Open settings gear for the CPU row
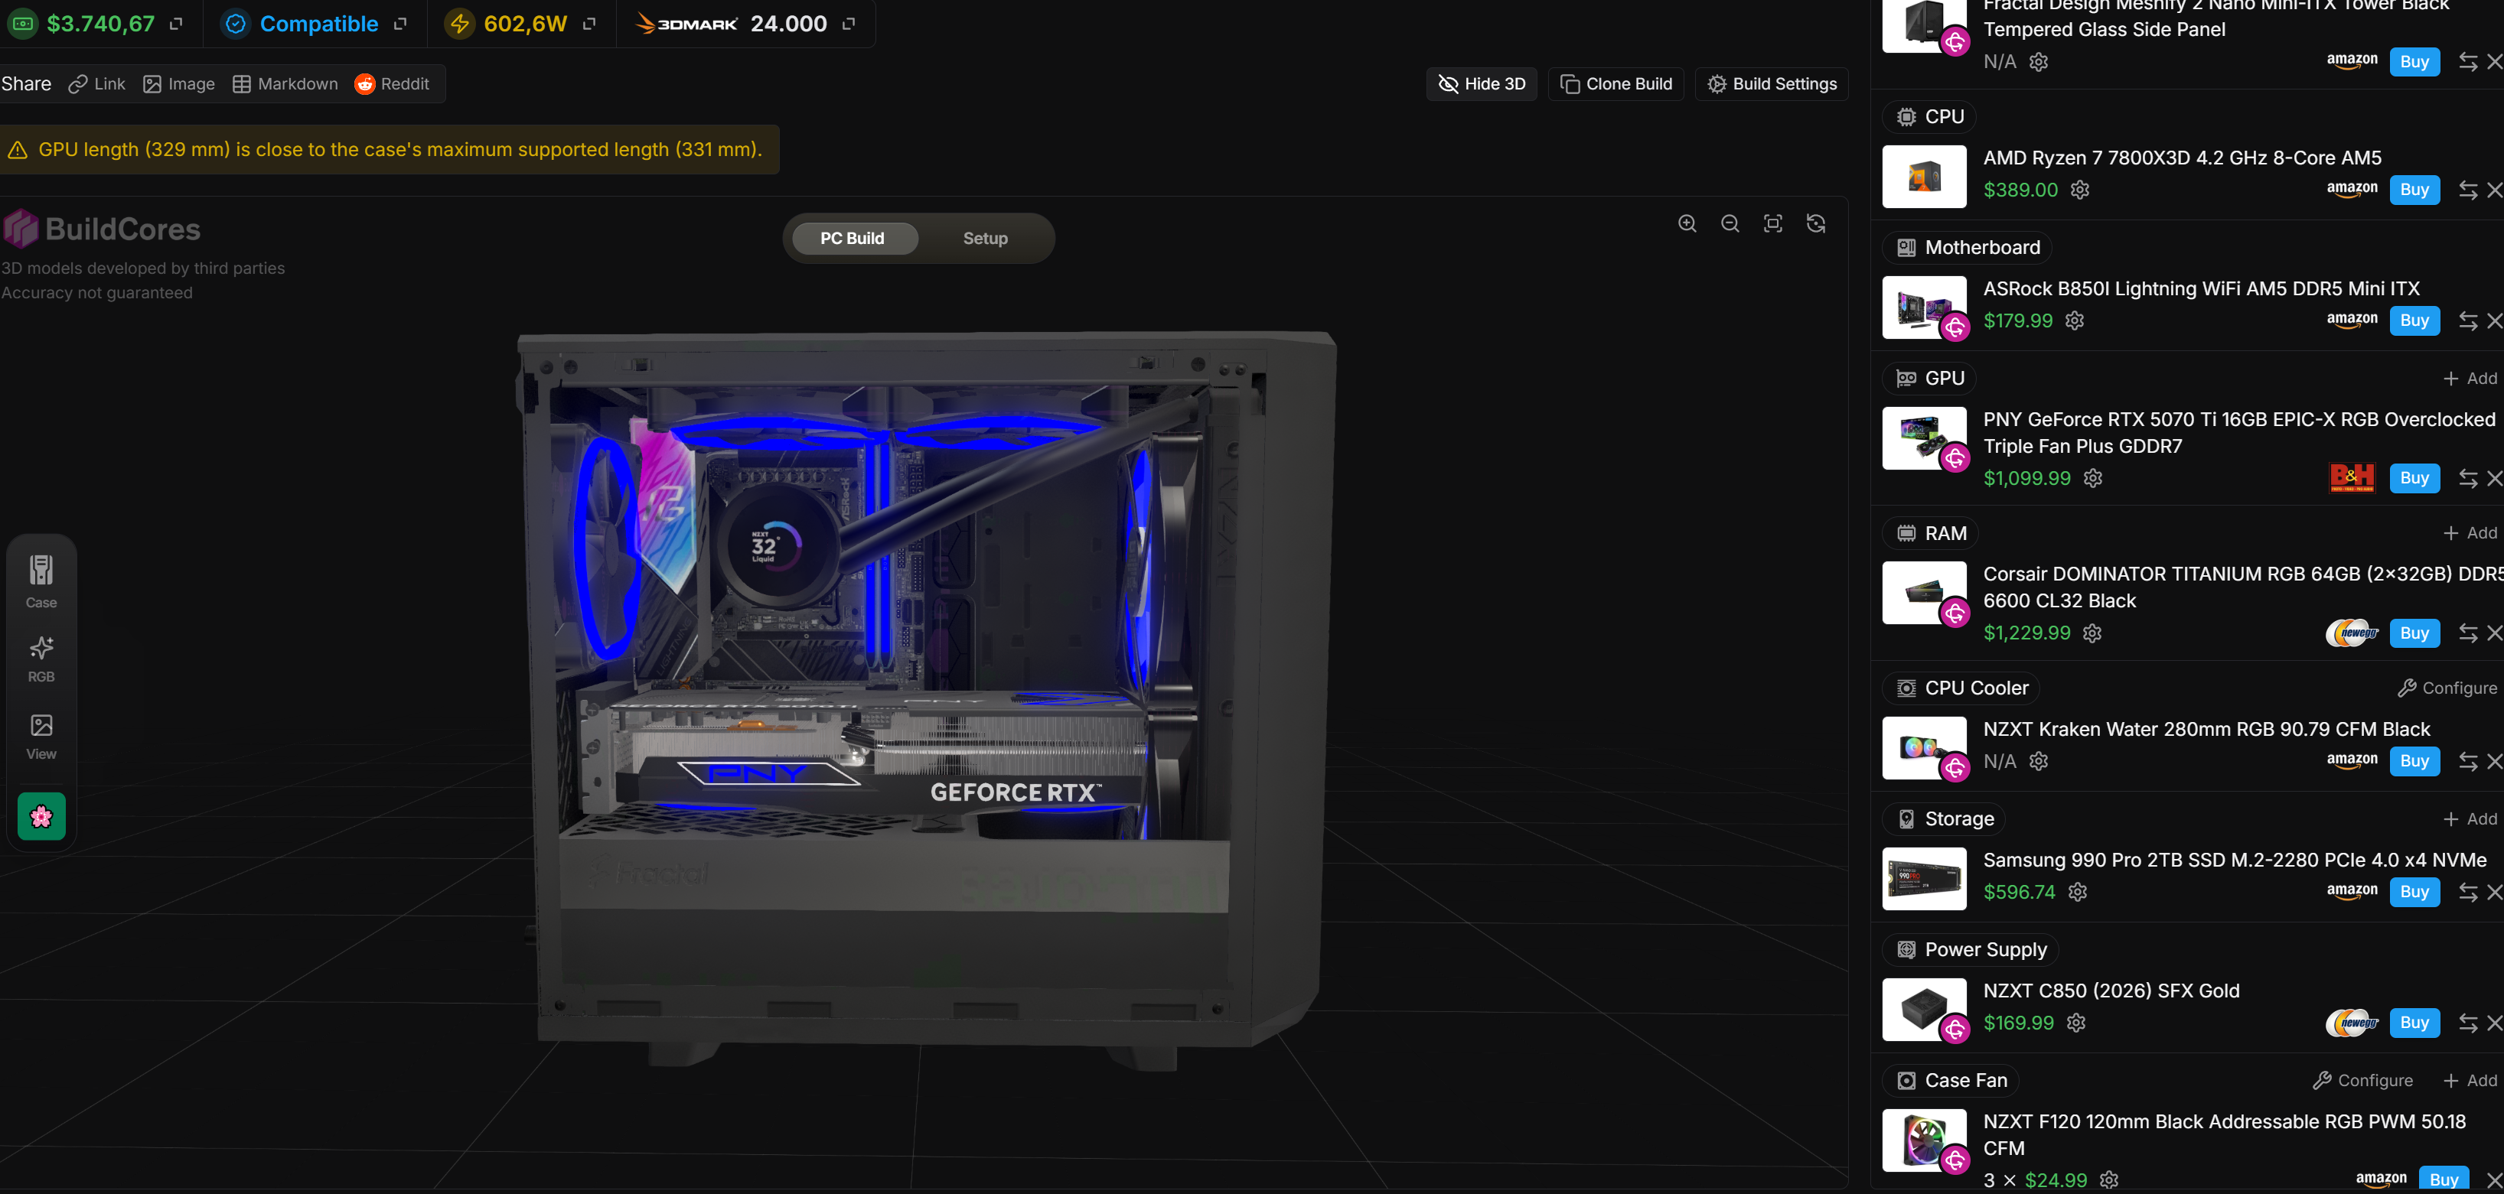The height and width of the screenshot is (1194, 2504). [x=2079, y=190]
